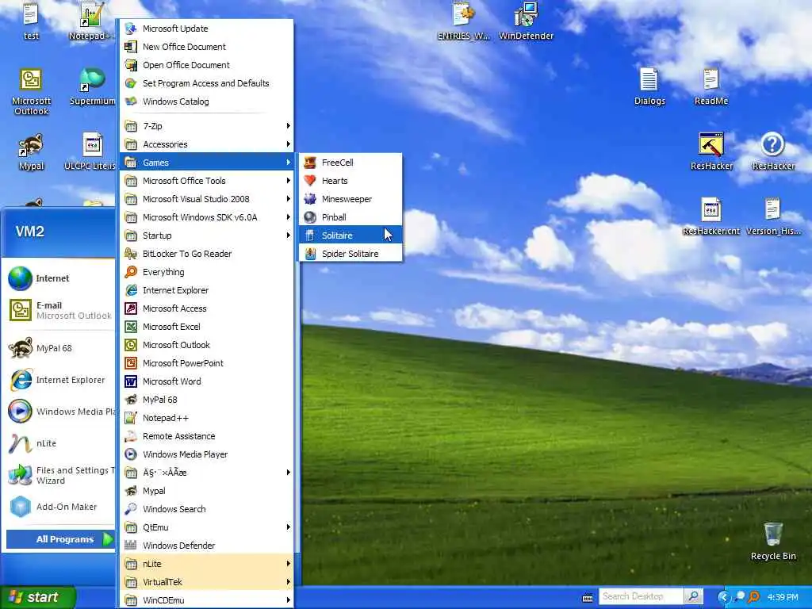Start Hearts from the Games submenu
812x609 pixels.
[x=350, y=181]
